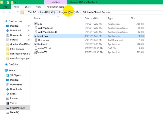Select the Disclaimer text document

coord(43,40)
